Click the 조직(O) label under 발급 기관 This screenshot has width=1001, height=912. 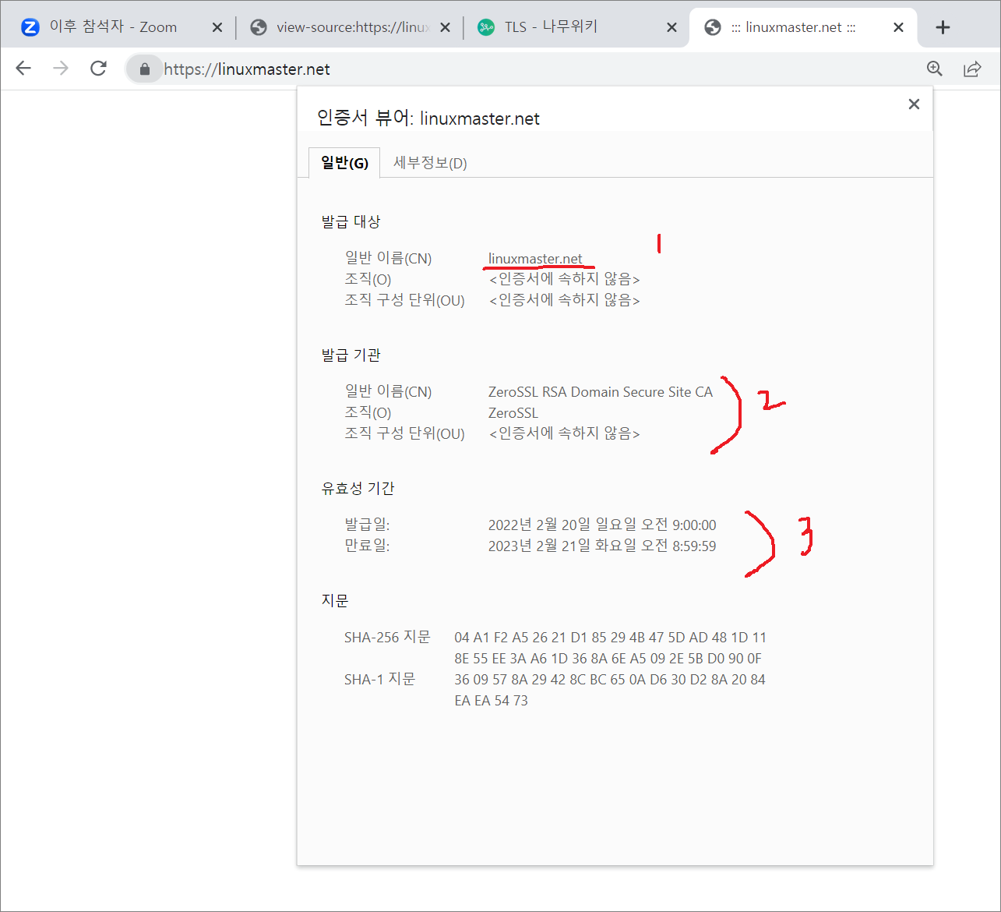coord(368,412)
